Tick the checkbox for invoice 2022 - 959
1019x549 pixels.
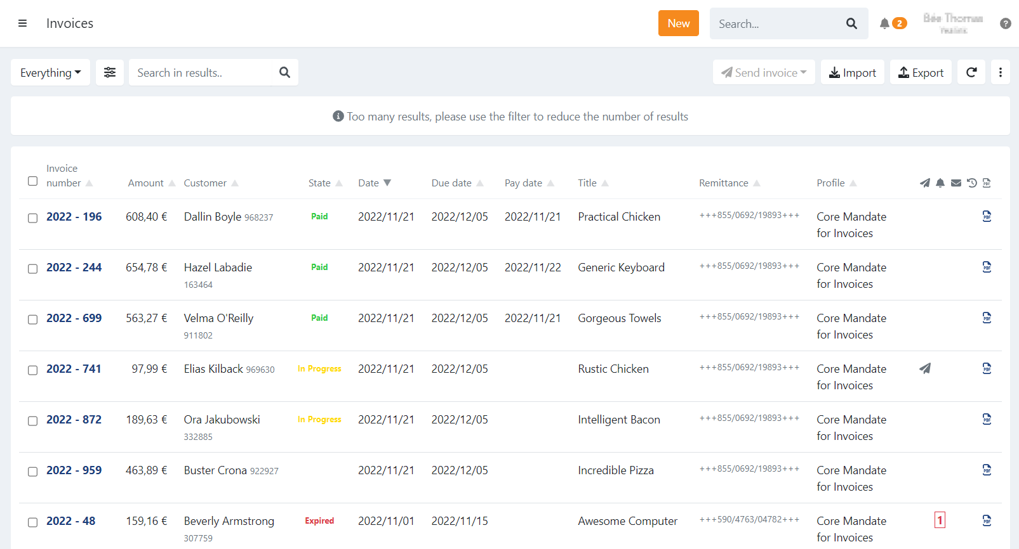coord(33,472)
